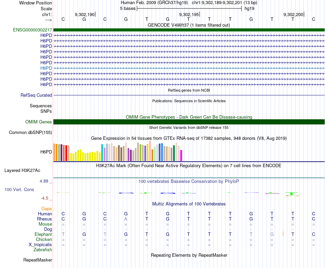Viewport: 325px width, 268px height.
Task: Open the RefSeq Curated track label
Action: [x=36, y=95]
